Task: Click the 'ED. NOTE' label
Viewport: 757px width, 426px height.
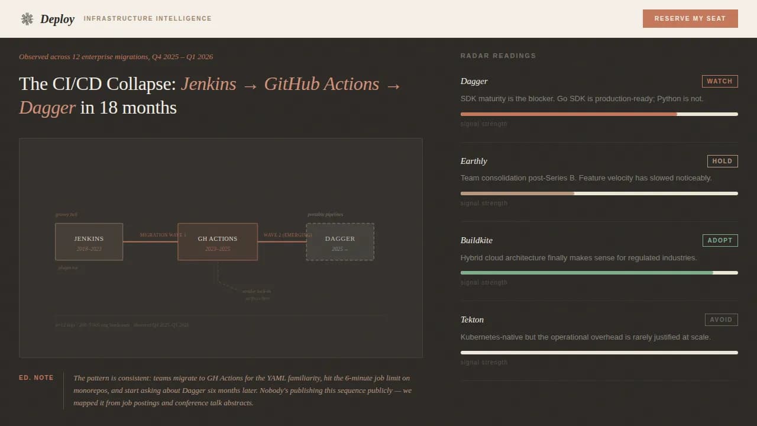Action: pyautogui.click(x=36, y=377)
